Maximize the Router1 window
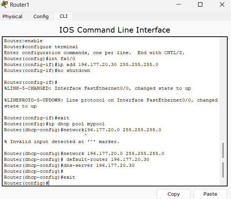The height and width of the screenshot is (199, 231). click(x=200, y=5)
